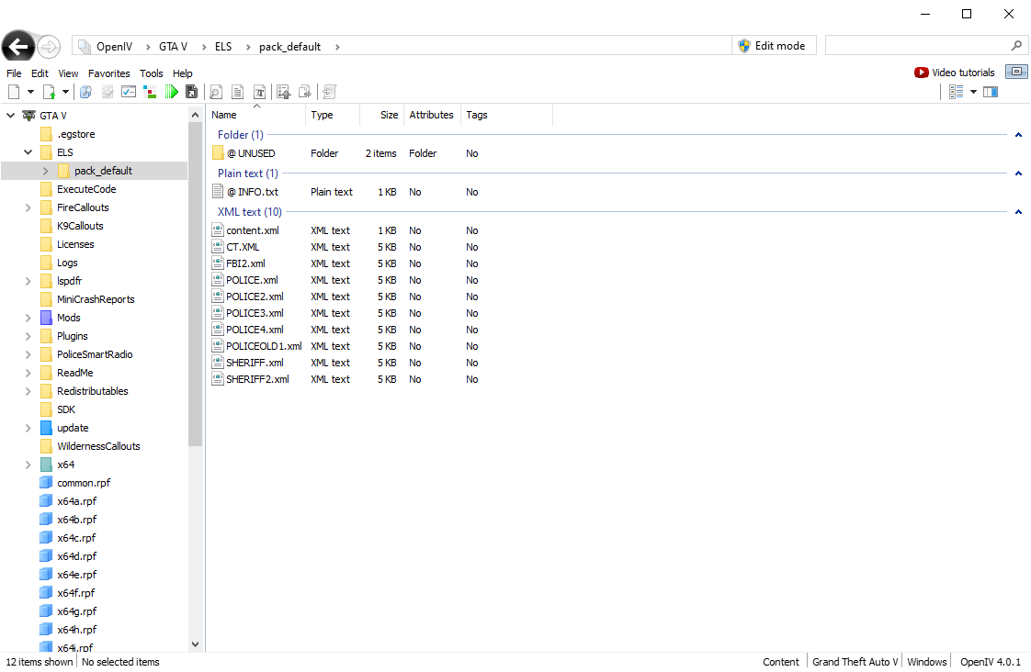Select the POLICE3.xml file name
Screen dimensions: 1031x672
pos(255,313)
